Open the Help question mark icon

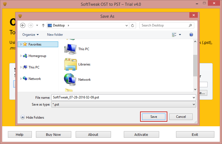click(191, 35)
